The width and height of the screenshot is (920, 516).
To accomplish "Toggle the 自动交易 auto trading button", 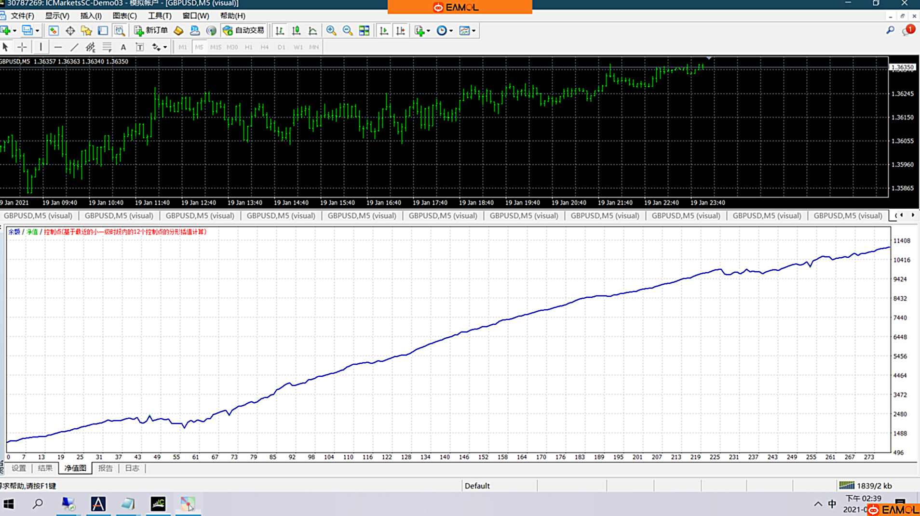I will (x=244, y=30).
